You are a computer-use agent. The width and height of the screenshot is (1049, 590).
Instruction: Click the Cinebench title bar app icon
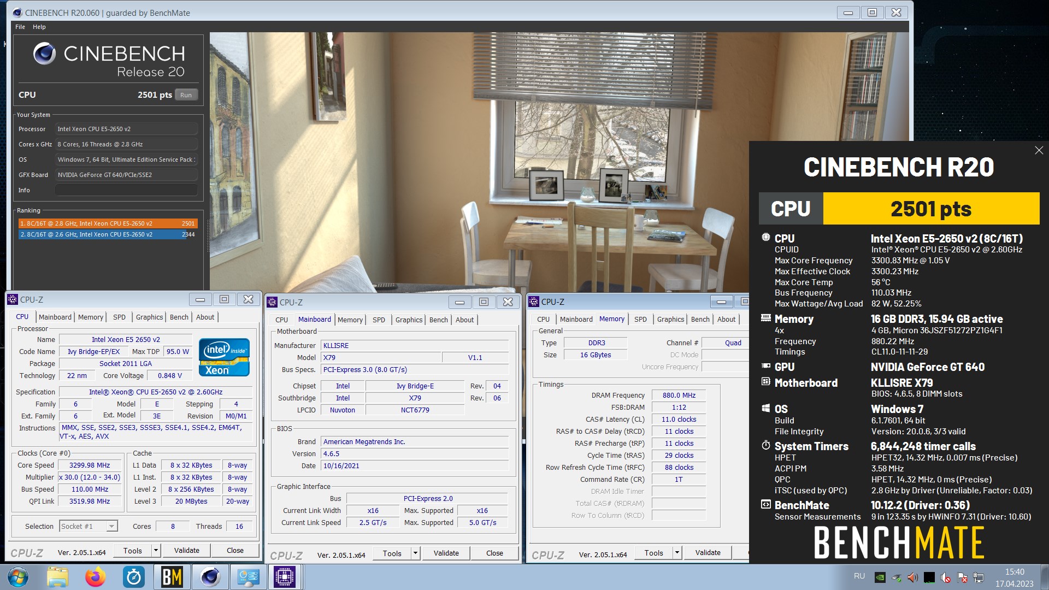[x=18, y=13]
